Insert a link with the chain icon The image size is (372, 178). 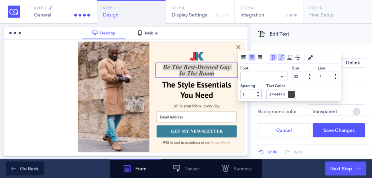click(x=311, y=57)
